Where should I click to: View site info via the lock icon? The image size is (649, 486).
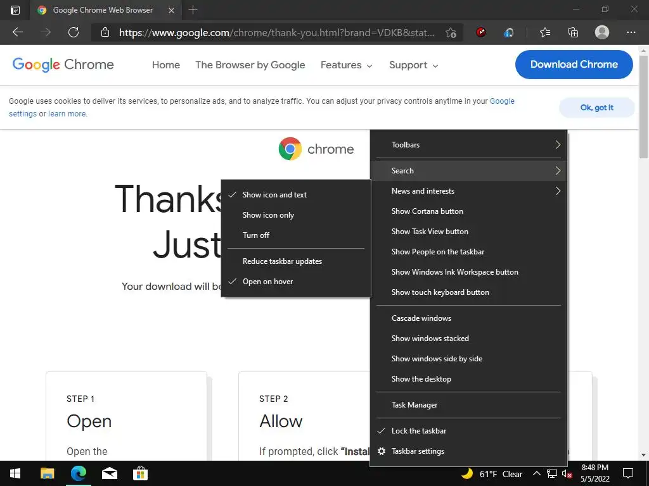click(105, 32)
